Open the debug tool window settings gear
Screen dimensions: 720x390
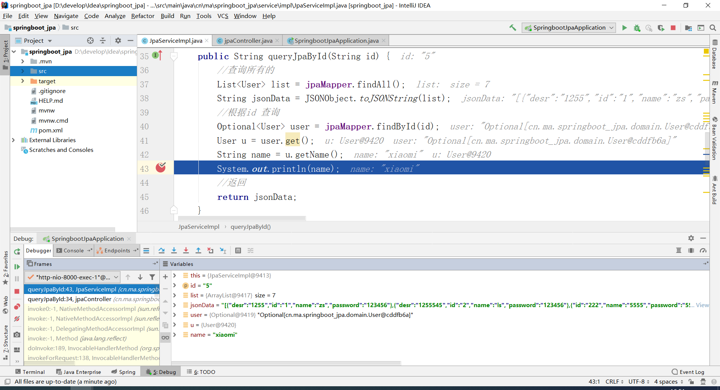point(691,238)
